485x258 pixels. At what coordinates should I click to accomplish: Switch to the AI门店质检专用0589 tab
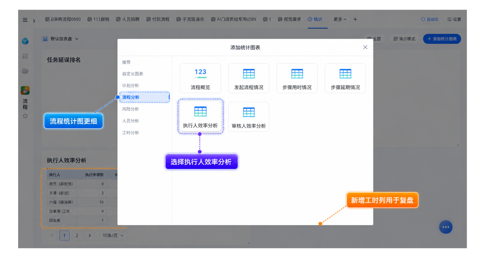click(x=233, y=19)
